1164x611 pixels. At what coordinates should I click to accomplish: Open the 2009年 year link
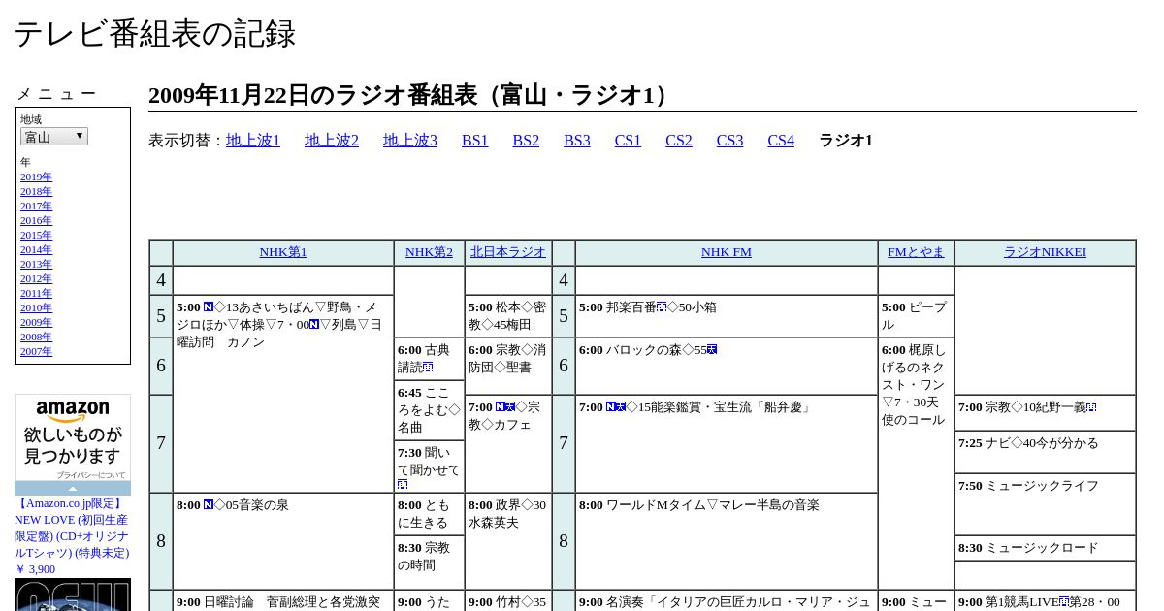36,322
